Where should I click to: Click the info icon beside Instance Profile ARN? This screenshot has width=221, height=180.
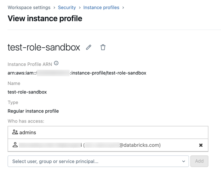point(56,63)
